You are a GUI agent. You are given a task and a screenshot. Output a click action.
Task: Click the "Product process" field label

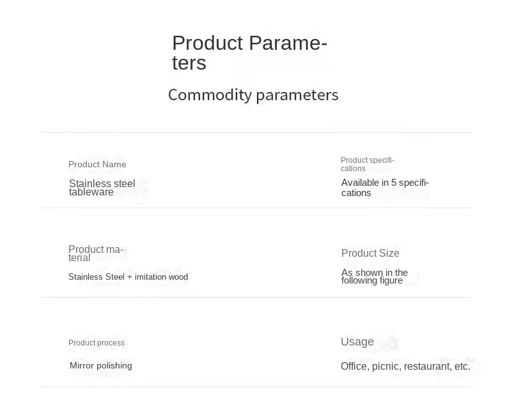tap(97, 343)
